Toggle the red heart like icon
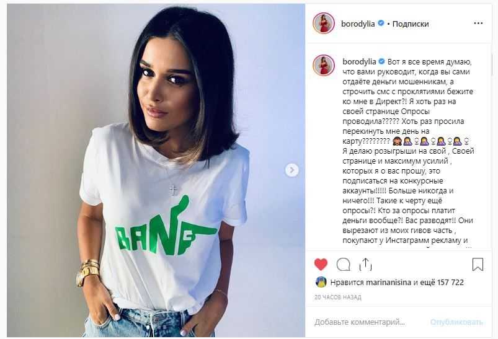Image resolution: width=498 pixels, height=339 pixels. tap(321, 265)
